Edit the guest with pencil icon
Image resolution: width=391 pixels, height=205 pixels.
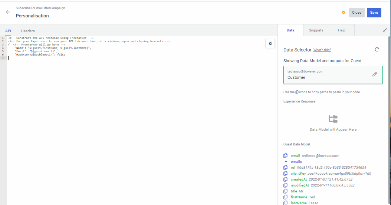(x=374, y=74)
